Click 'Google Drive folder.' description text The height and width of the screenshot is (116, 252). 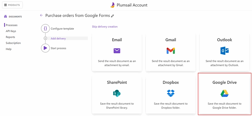[225, 108]
